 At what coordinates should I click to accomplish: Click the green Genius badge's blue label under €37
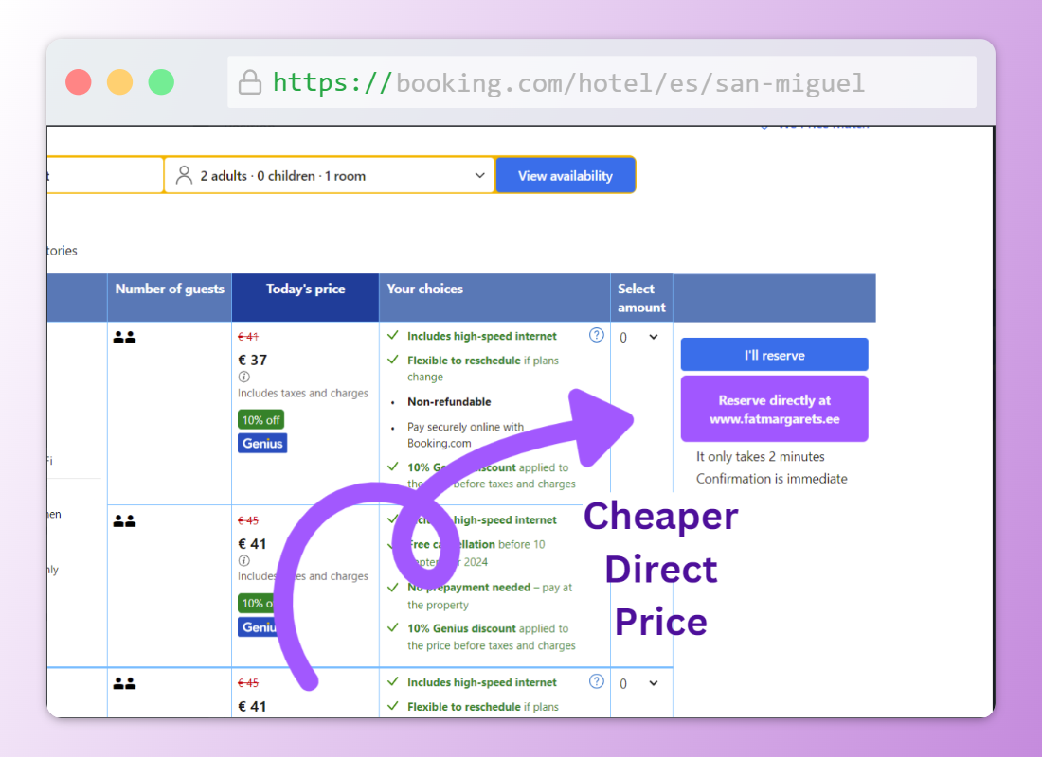tap(262, 443)
